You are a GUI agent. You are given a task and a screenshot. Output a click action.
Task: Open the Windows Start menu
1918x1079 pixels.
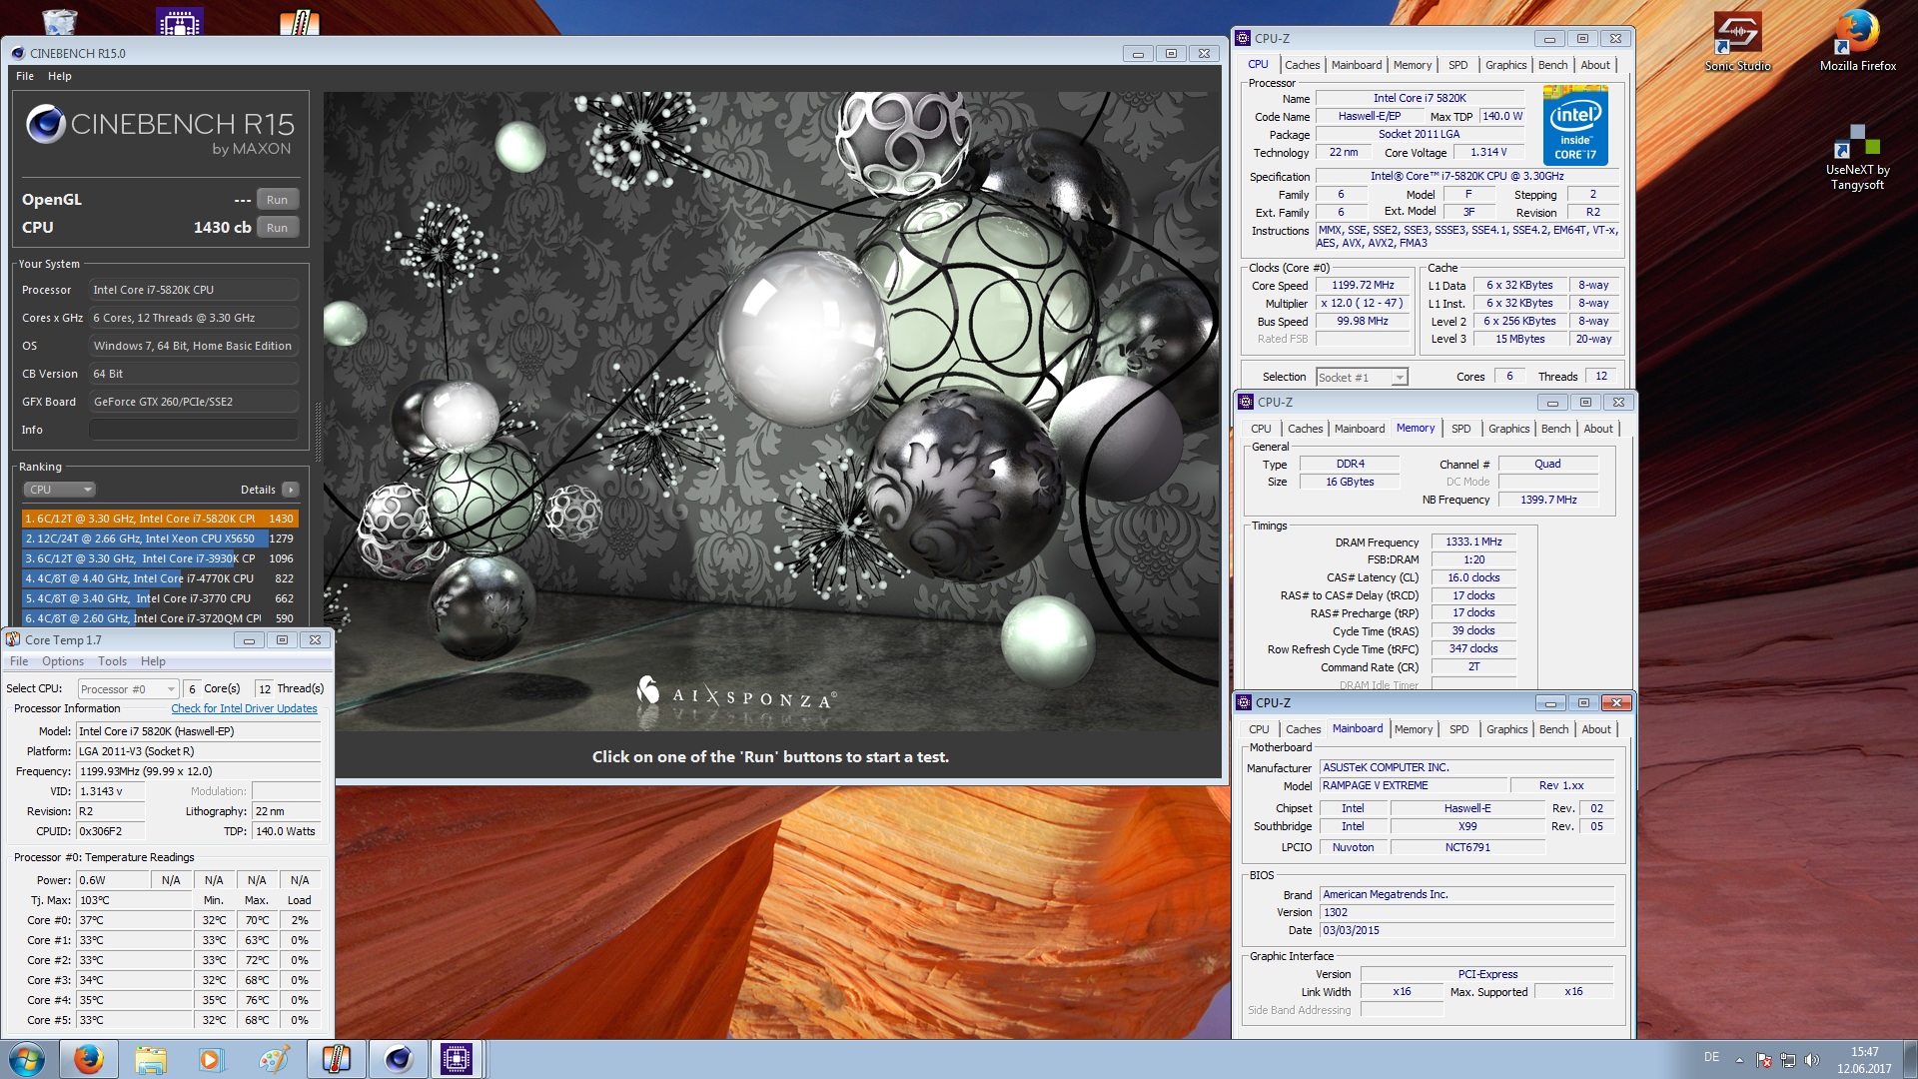click(x=27, y=1059)
